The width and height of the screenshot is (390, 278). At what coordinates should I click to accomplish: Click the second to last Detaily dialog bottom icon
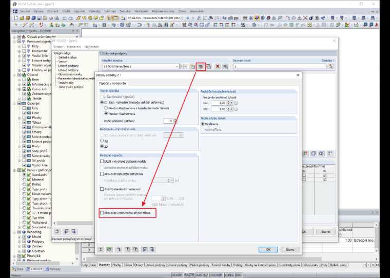click(x=144, y=249)
